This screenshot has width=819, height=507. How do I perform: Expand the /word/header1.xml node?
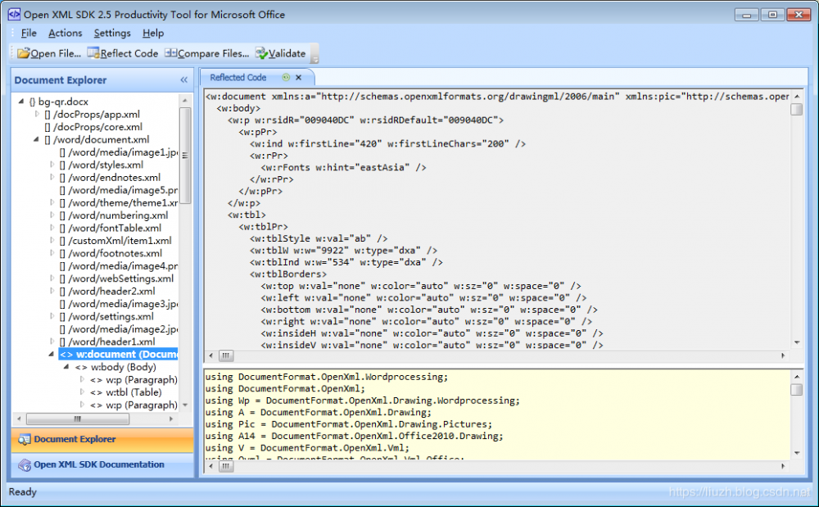(52, 342)
